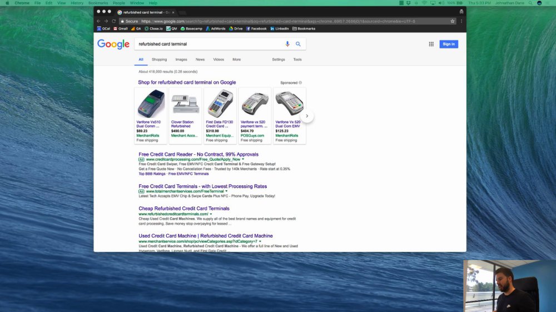Switch to the Shopping tab
This screenshot has width=556, height=312.
point(159,59)
